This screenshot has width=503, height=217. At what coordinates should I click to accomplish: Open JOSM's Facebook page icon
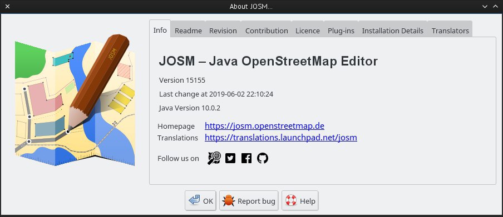[x=246, y=158]
